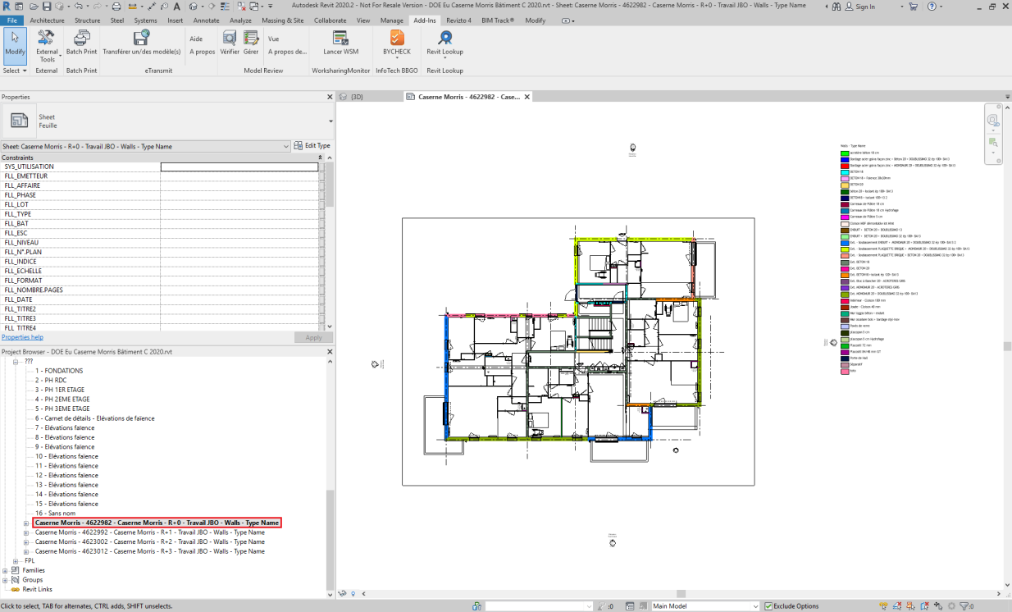The height and width of the screenshot is (612, 1012).
Task: Select sheet 16 - Sans nom
Action: (x=54, y=513)
